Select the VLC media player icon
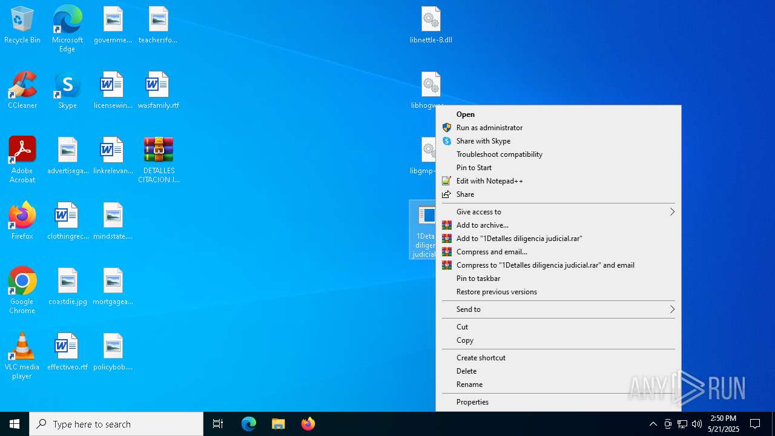Screen dimensions: 775x436 (22, 356)
